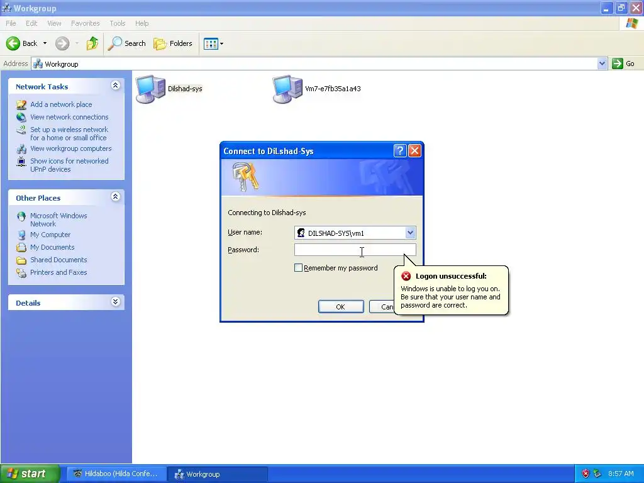Open the Views dropdown arrow
The height and width of the screenshot is (483, 644).
[x=222, y=43]
